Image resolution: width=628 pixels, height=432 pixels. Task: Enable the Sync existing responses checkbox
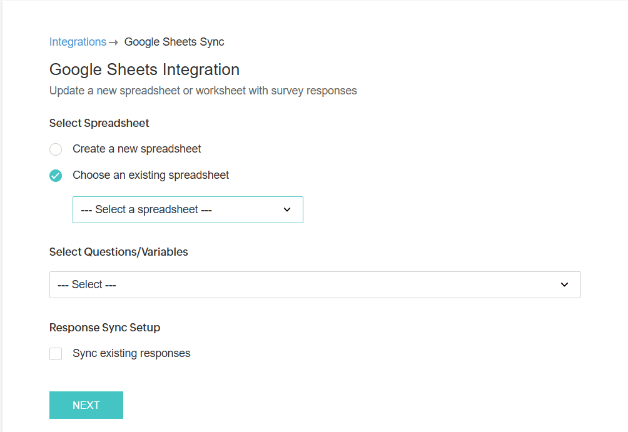point(56,354)
